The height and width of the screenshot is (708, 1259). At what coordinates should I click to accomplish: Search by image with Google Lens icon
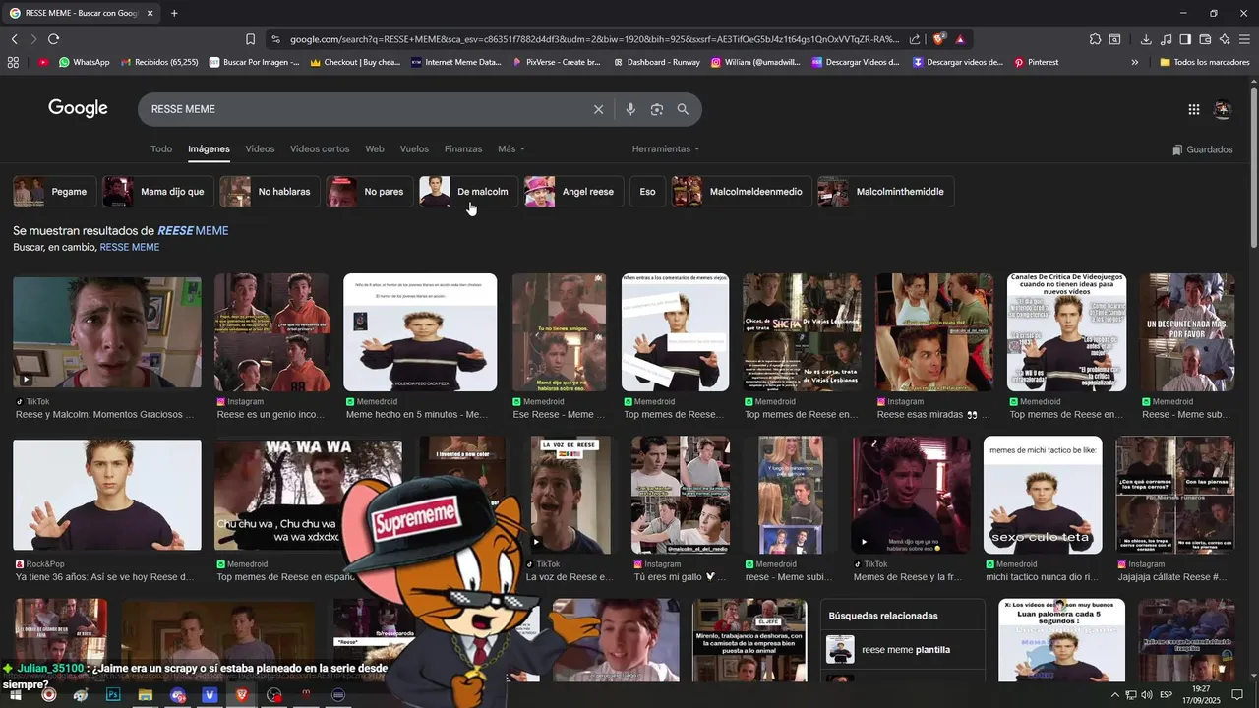click(657, 109)
